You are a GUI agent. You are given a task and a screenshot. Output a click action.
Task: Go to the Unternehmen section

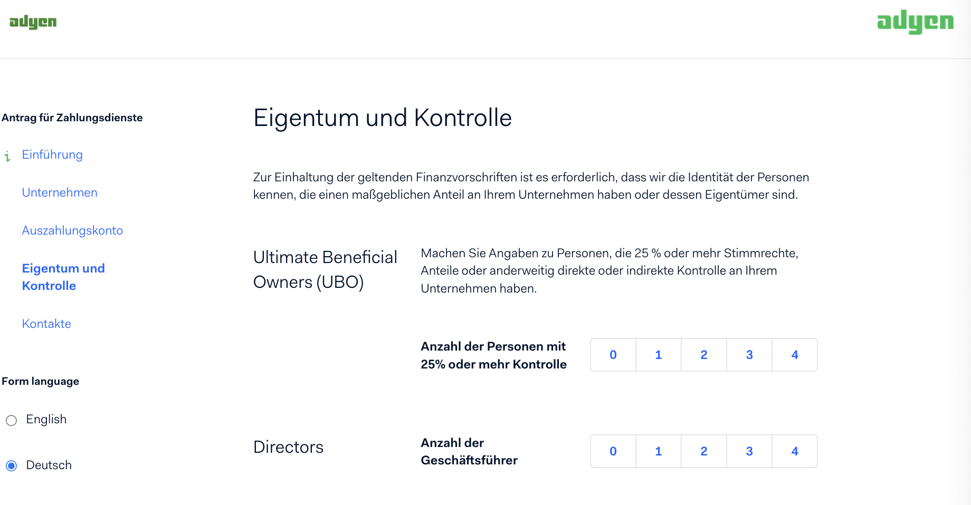[60, 192]
